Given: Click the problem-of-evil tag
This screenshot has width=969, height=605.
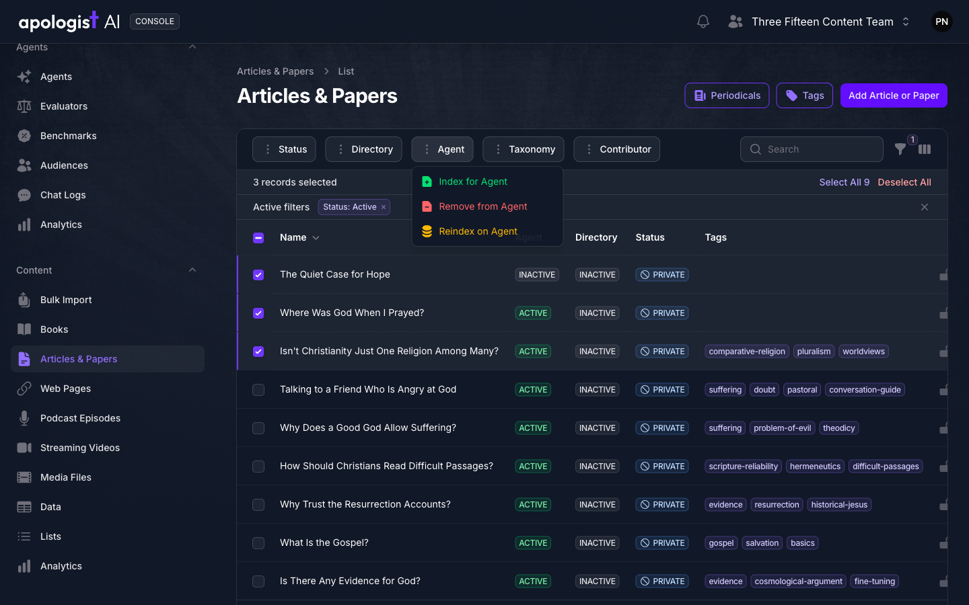Looking at the screenshot, I should click(783, 428).
